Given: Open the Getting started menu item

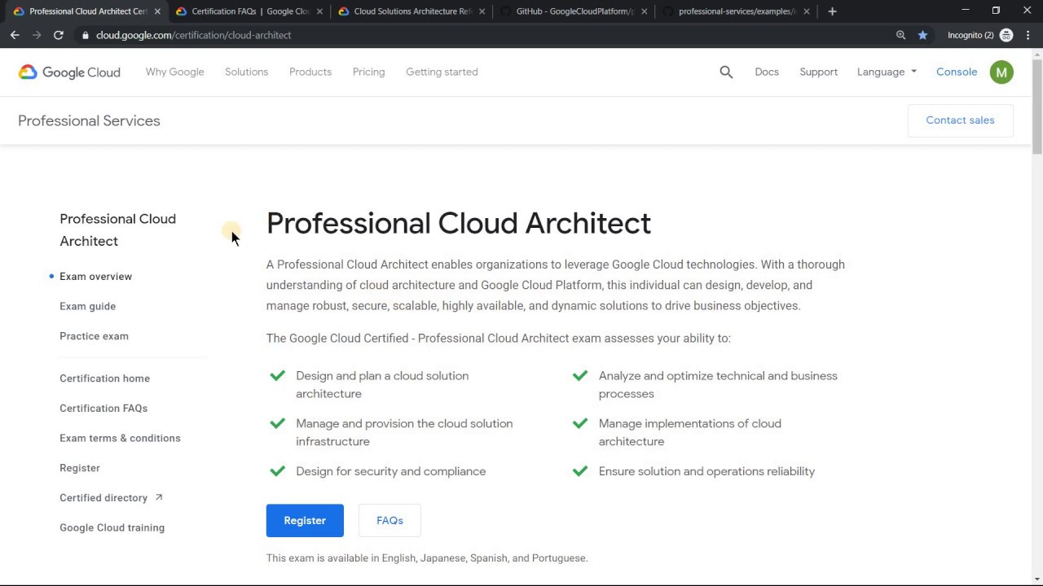Looking at the screenshot, I should (442, 72).
